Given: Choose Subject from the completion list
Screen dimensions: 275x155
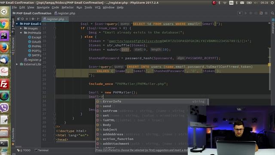Looking at the screenshot, I should pyautogui.click(x=142, y=130).
